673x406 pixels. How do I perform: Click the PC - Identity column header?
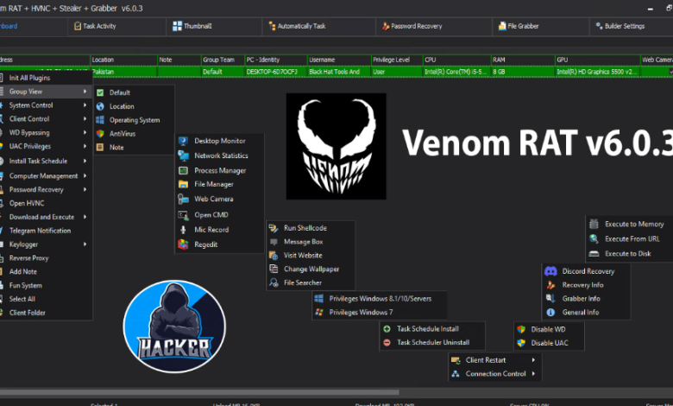[x=276, y=60]
